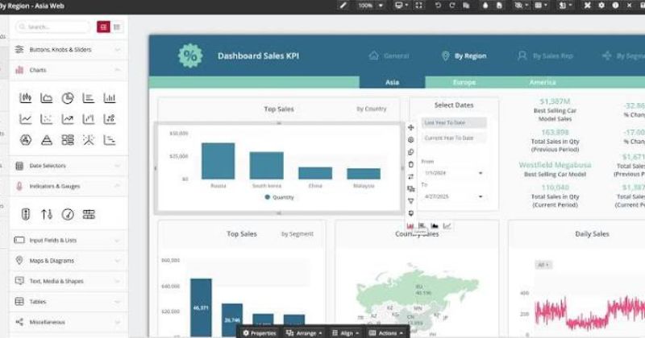Click the info circle icon in top toolbar
Image resolution: width=645 pixels, height=338 pixels.
point(615,6)
